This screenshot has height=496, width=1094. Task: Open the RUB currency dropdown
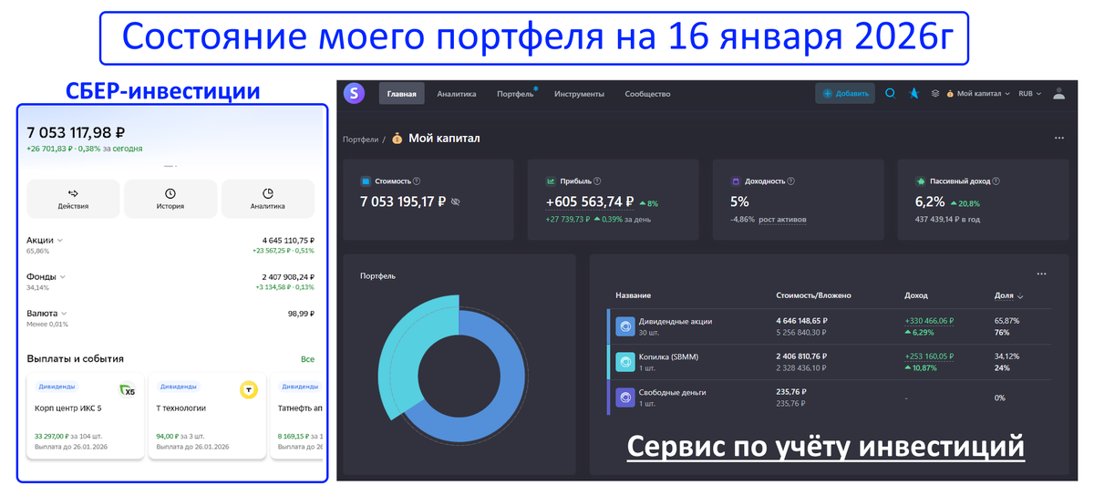(x=1031, y=93)
